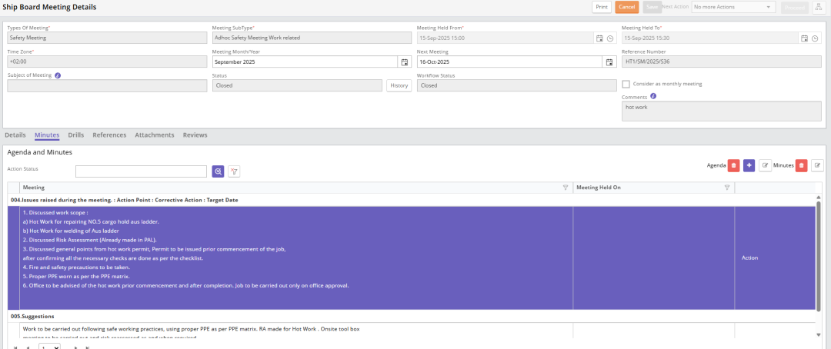
Task: Switch to the Attachments tab
Action: click(x=155, y=135)
